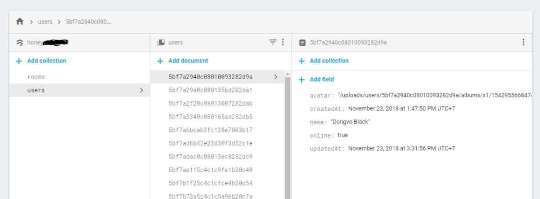This screenshot has width=540, height=199.
Task: Open the users breadcrumb link
Action: [x=45, y=22]
